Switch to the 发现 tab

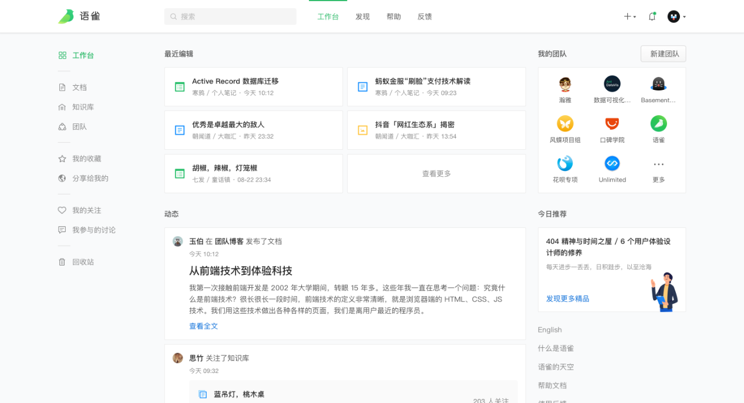(x=362, y=16)
